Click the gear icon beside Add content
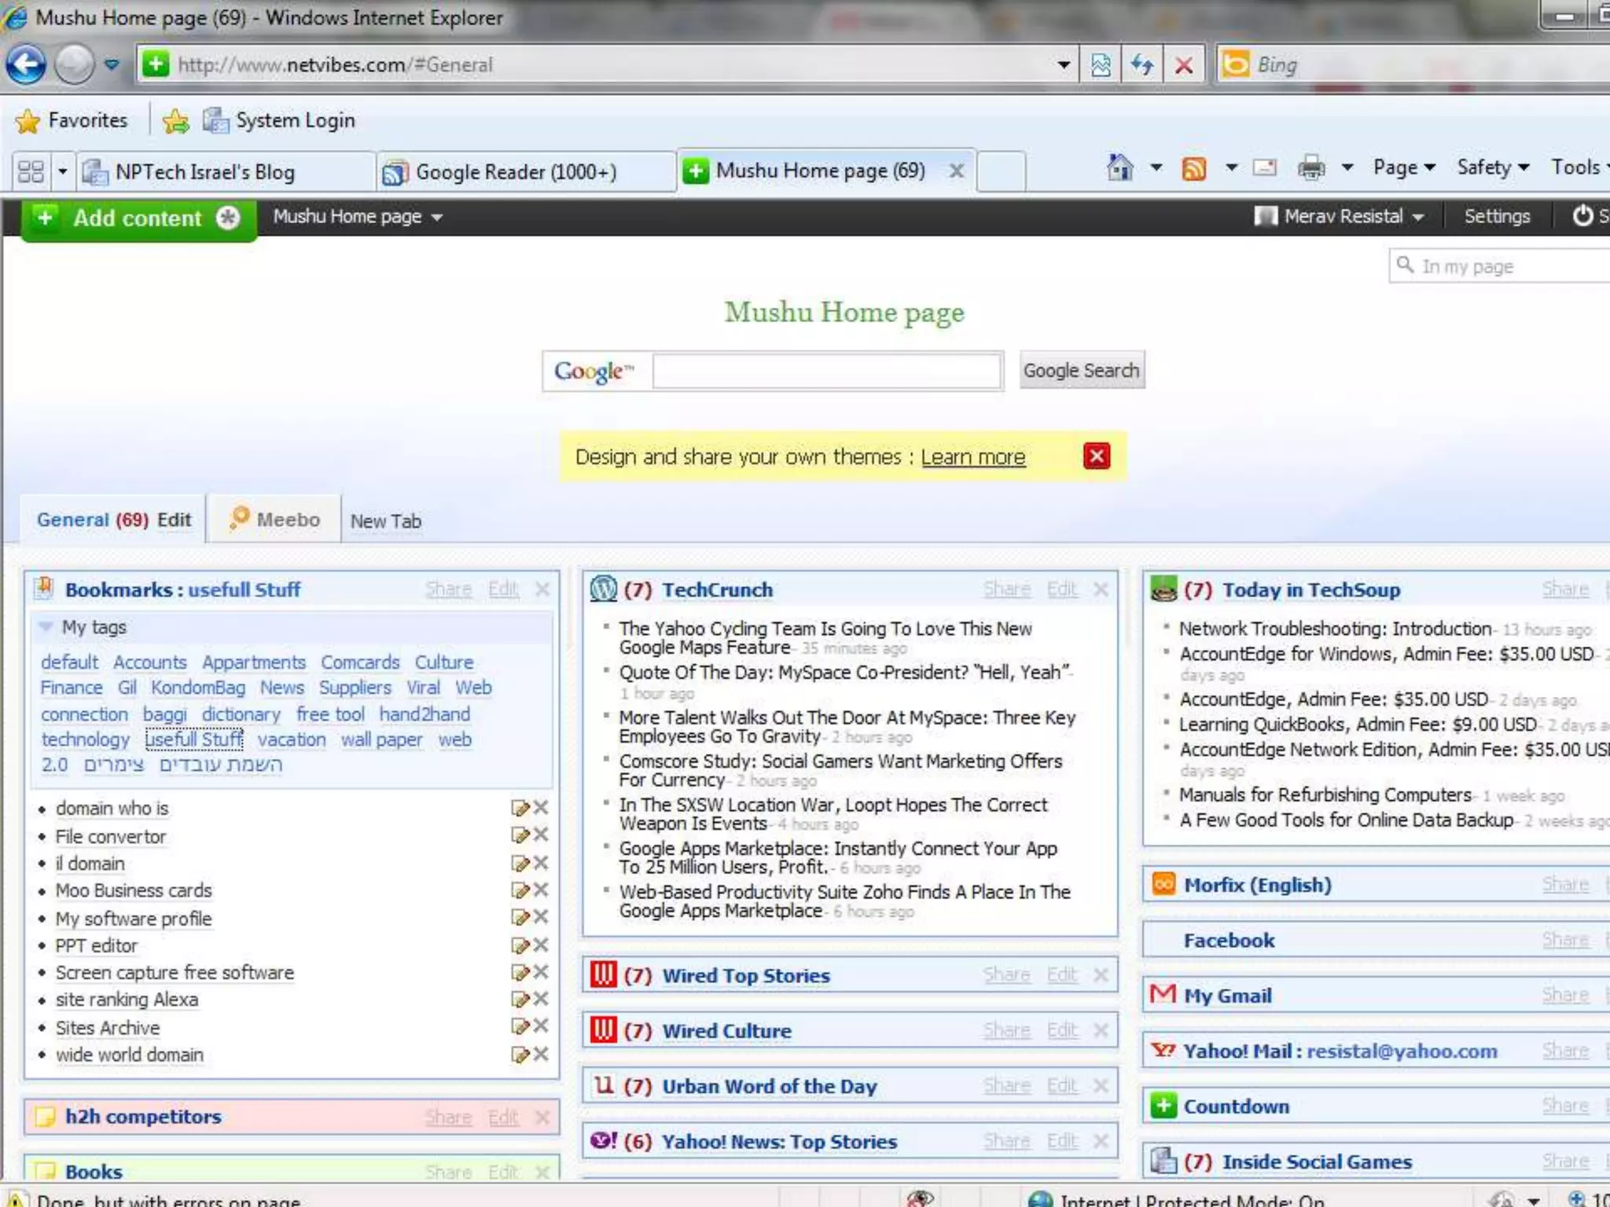Screen dimensions: 1610x1207 228,218
